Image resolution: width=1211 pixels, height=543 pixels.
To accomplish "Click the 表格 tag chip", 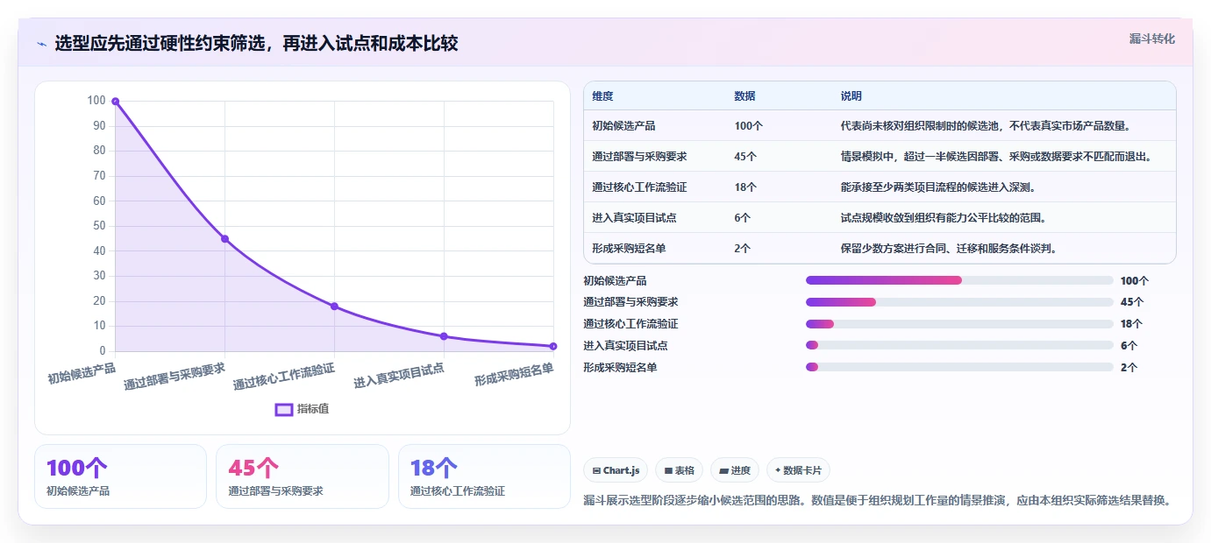I will (x=680, y=470).
